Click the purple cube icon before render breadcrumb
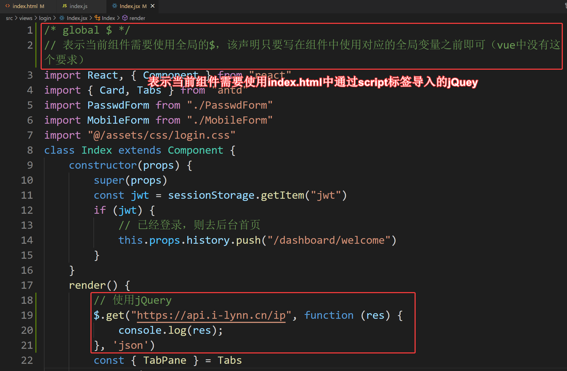The height and width of the screenshot is (371, 567). 125,18
